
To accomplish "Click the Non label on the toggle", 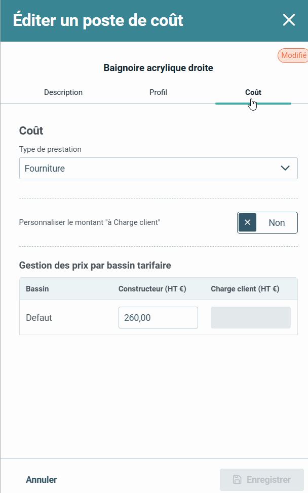I will 277,222.
